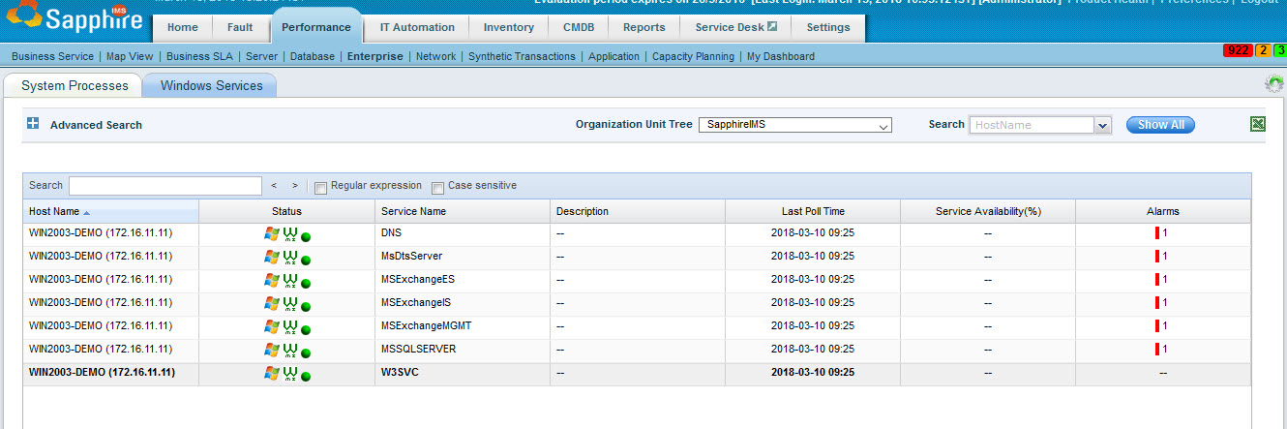This screenshot has height=429, width=1287.
Task: Open the Synthetic Transactions submenu link
Action: [x=522, y=56]
